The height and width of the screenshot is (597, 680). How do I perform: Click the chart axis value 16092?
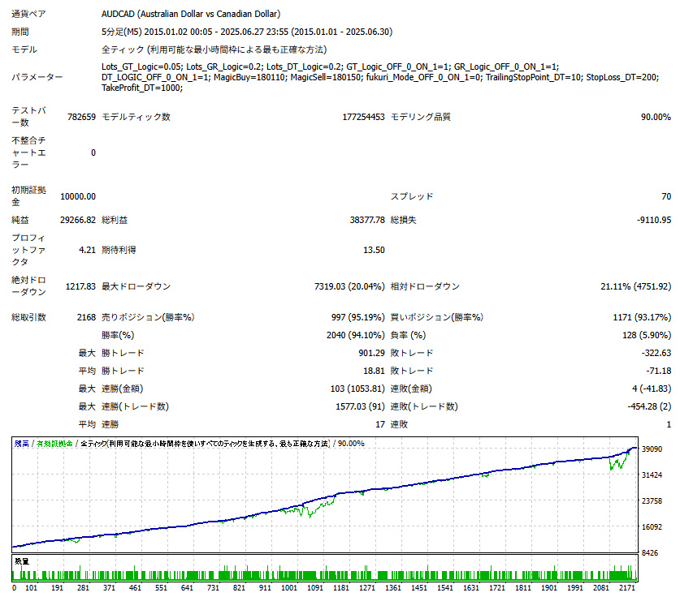click(652, 527)
